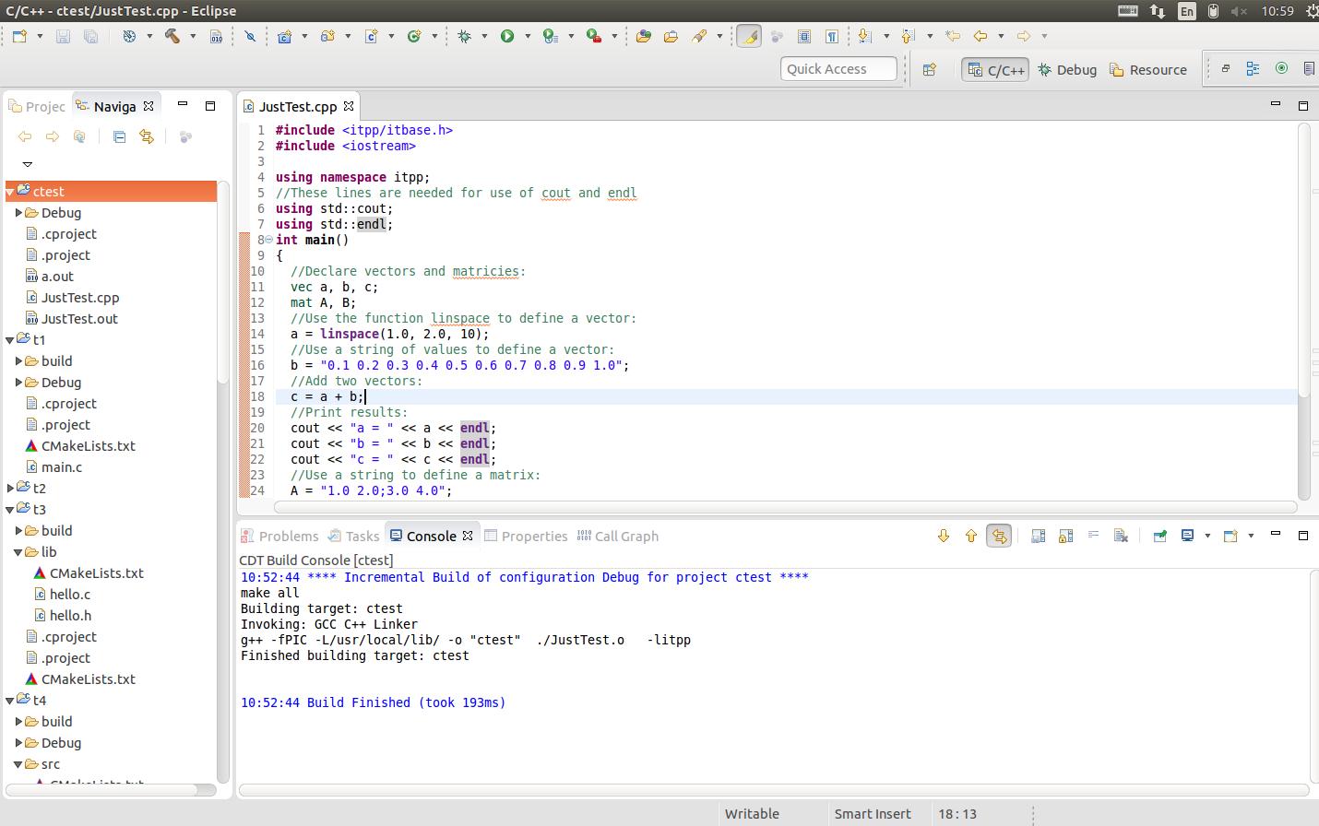Open the Tasks tab
The image size is (1319, 826).
click(x=354, y=536)
